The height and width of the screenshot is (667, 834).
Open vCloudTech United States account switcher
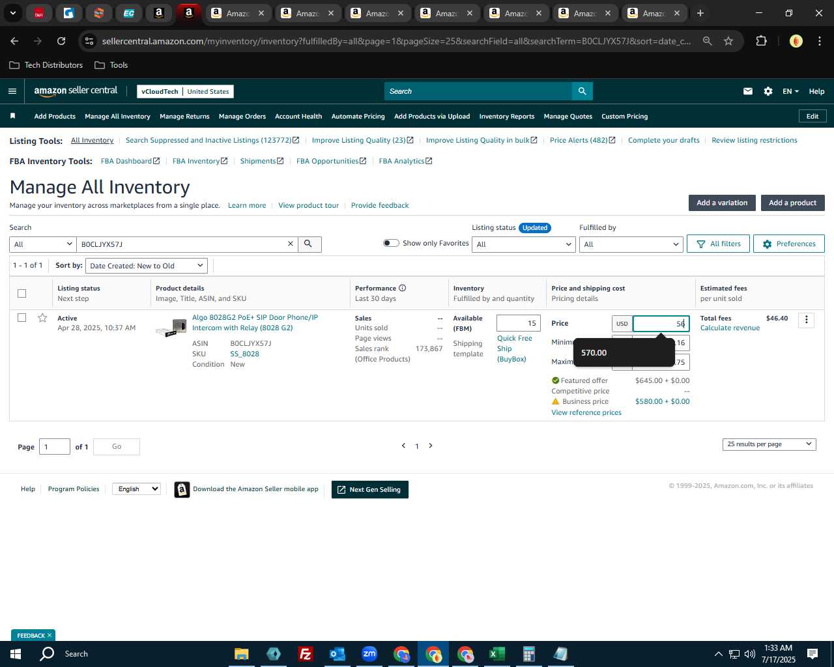[185, 91]
